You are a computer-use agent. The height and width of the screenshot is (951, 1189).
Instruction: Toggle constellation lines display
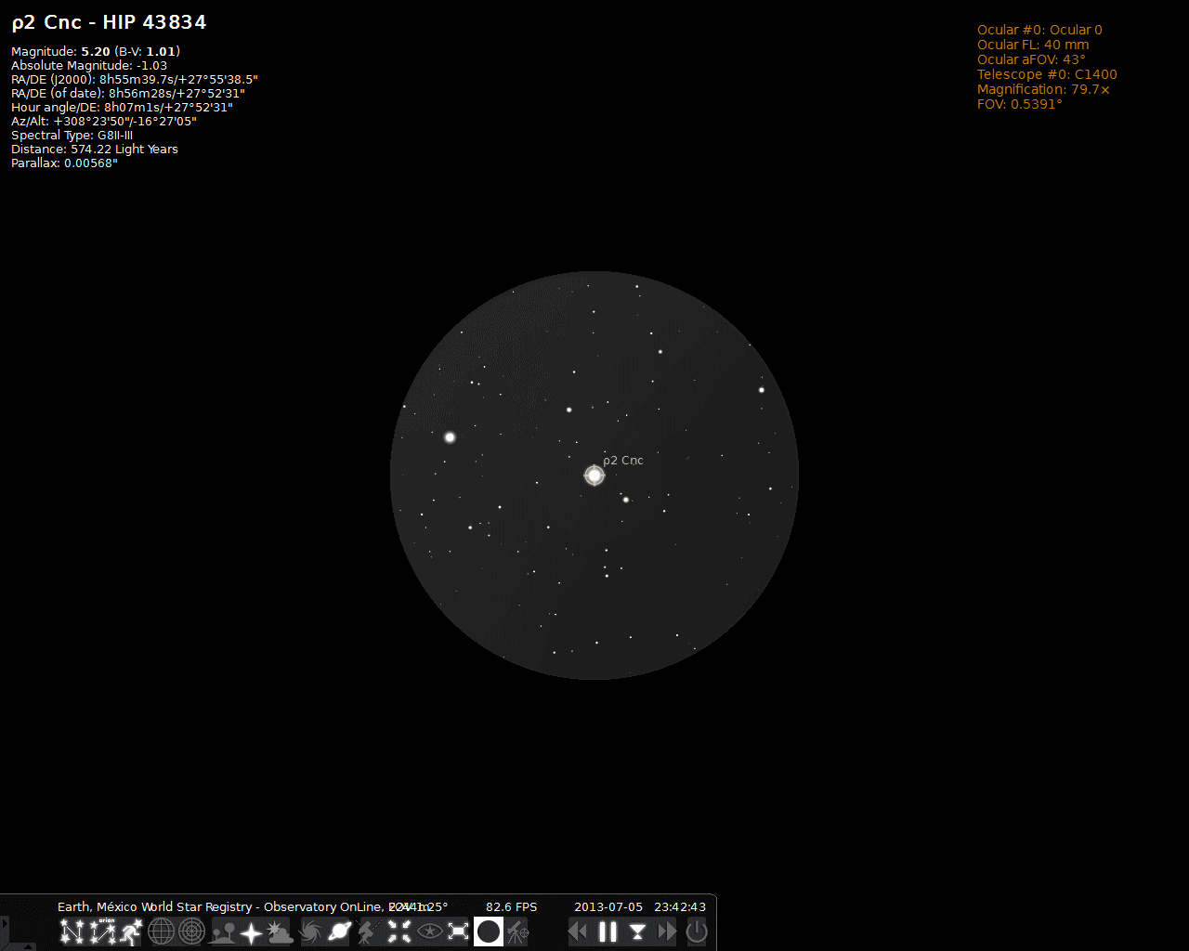[x=72, y=931]
